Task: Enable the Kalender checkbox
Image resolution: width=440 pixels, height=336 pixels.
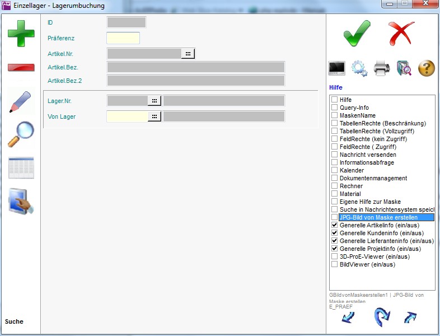Action: [x=334, y=170]
